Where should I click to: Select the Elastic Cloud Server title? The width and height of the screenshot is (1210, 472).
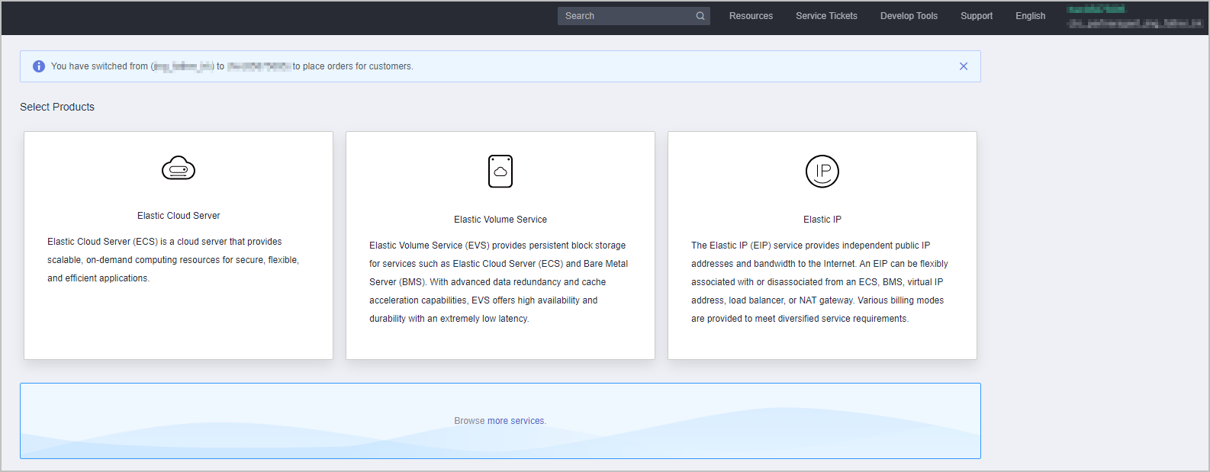[x=179, y=216]
